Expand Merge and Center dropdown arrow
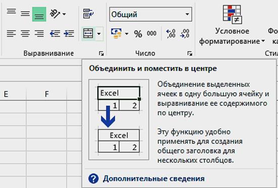 [99, 33]
